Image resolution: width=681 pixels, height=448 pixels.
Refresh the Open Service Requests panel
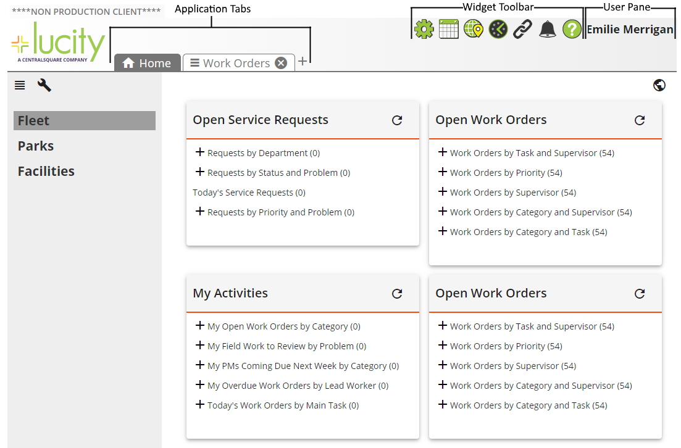click(397, 120)
